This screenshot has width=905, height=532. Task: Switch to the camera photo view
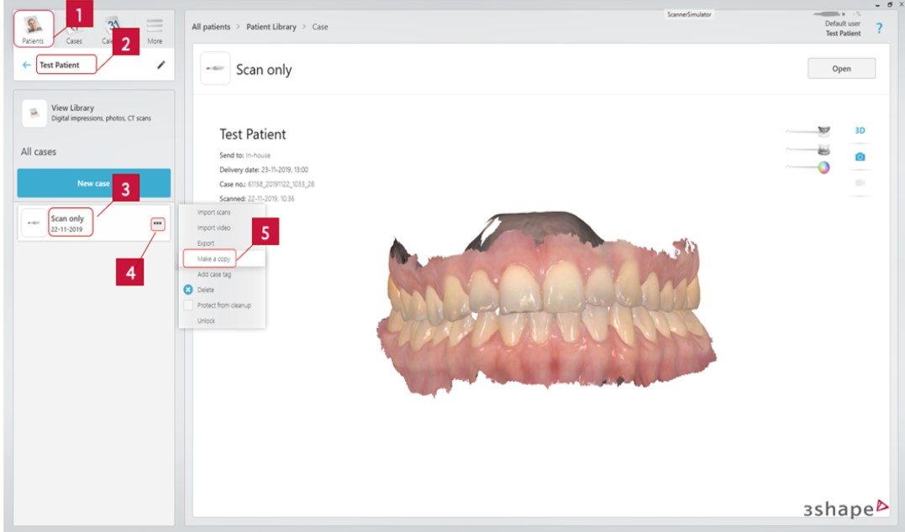coord(860,157)
